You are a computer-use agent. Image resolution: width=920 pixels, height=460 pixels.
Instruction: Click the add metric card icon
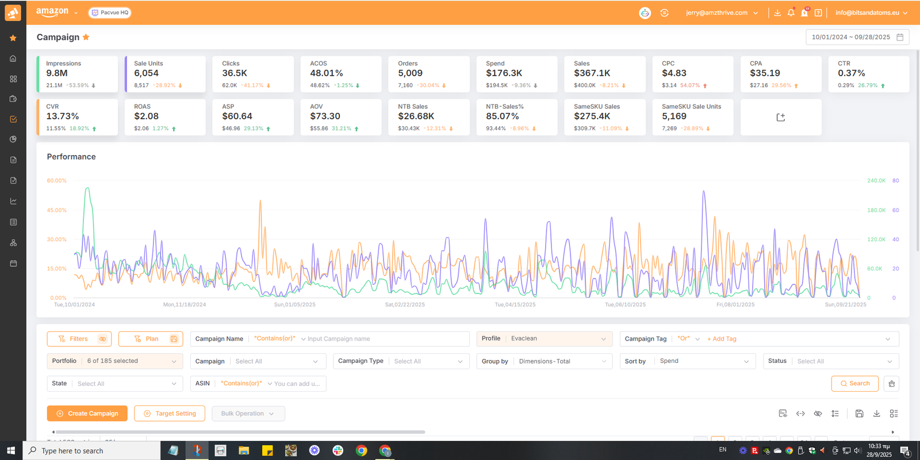point(780,117)
